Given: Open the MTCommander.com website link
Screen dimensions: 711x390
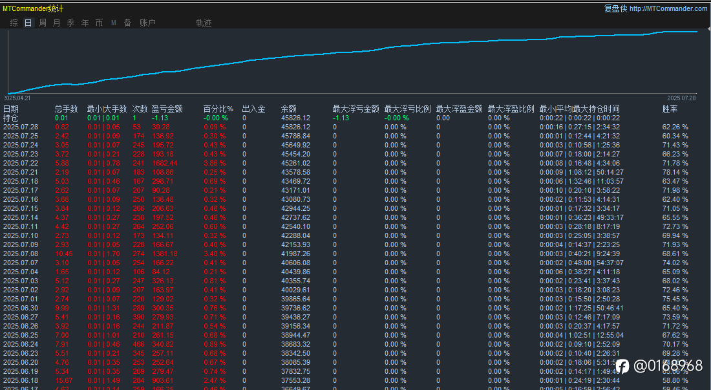Looking at the screenshot, I should pyautogui.click(x=668, y=8).
